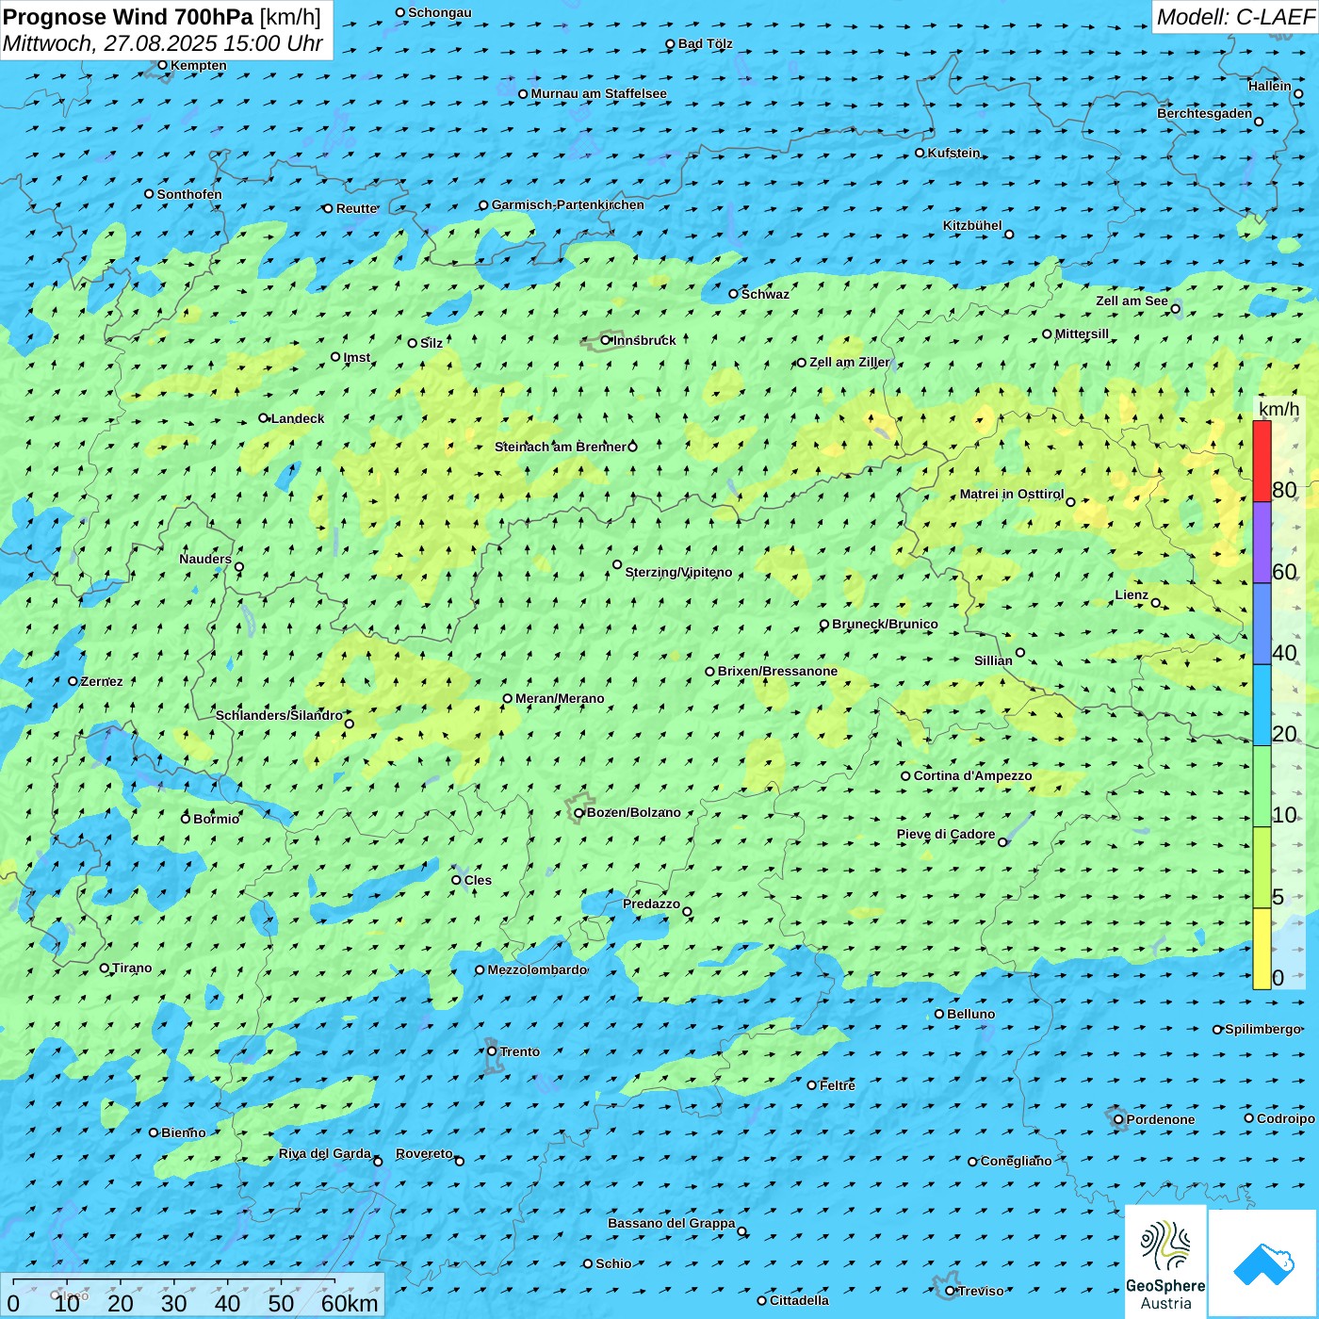Click the red segment of the wind legend

(1262, 461)
